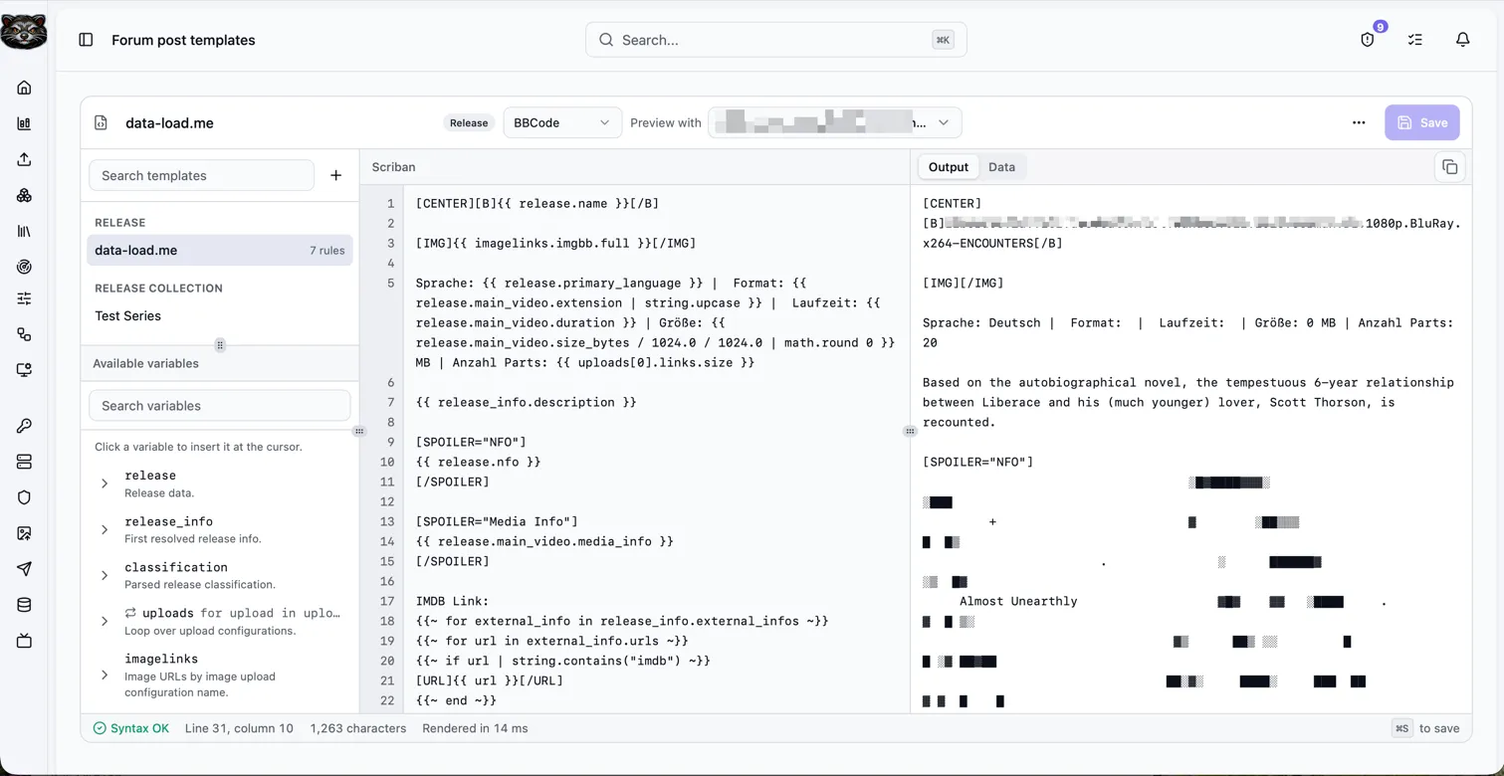Image resolution: width=1504 pixels, height=776 pixels.
Task: Open the shield alerts icon with badge 9
Action: 1368,40
